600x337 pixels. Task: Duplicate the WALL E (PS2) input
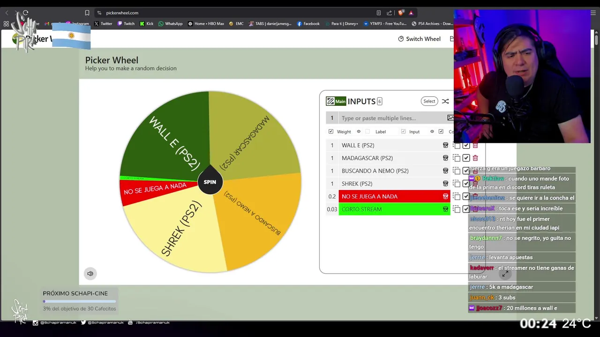coord(457,145)
